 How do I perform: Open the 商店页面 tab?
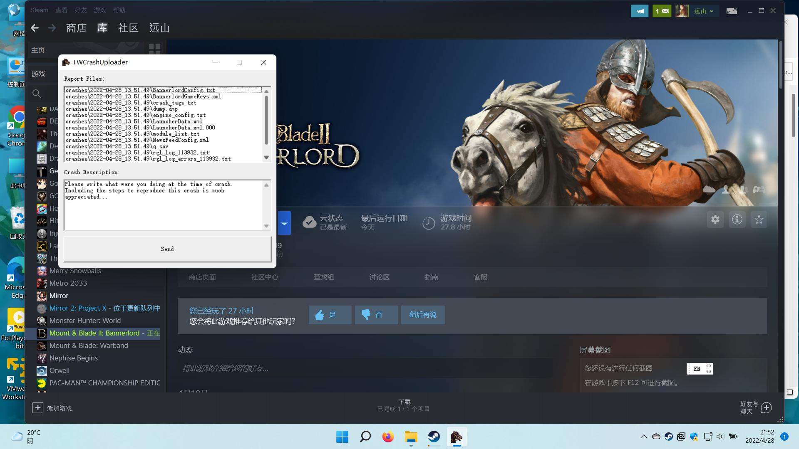click(x=202, y=277)
